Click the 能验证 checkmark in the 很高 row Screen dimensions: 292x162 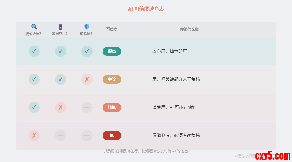click(x=87, y=51)
